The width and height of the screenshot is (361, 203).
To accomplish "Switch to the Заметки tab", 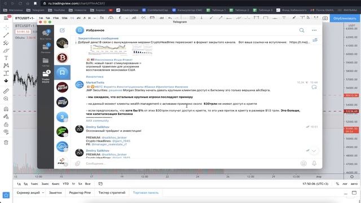I will point(55,193).
